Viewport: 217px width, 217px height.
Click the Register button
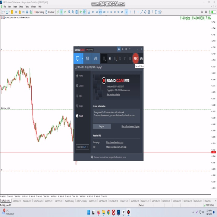pyautogui.click(x=102, y=126)
